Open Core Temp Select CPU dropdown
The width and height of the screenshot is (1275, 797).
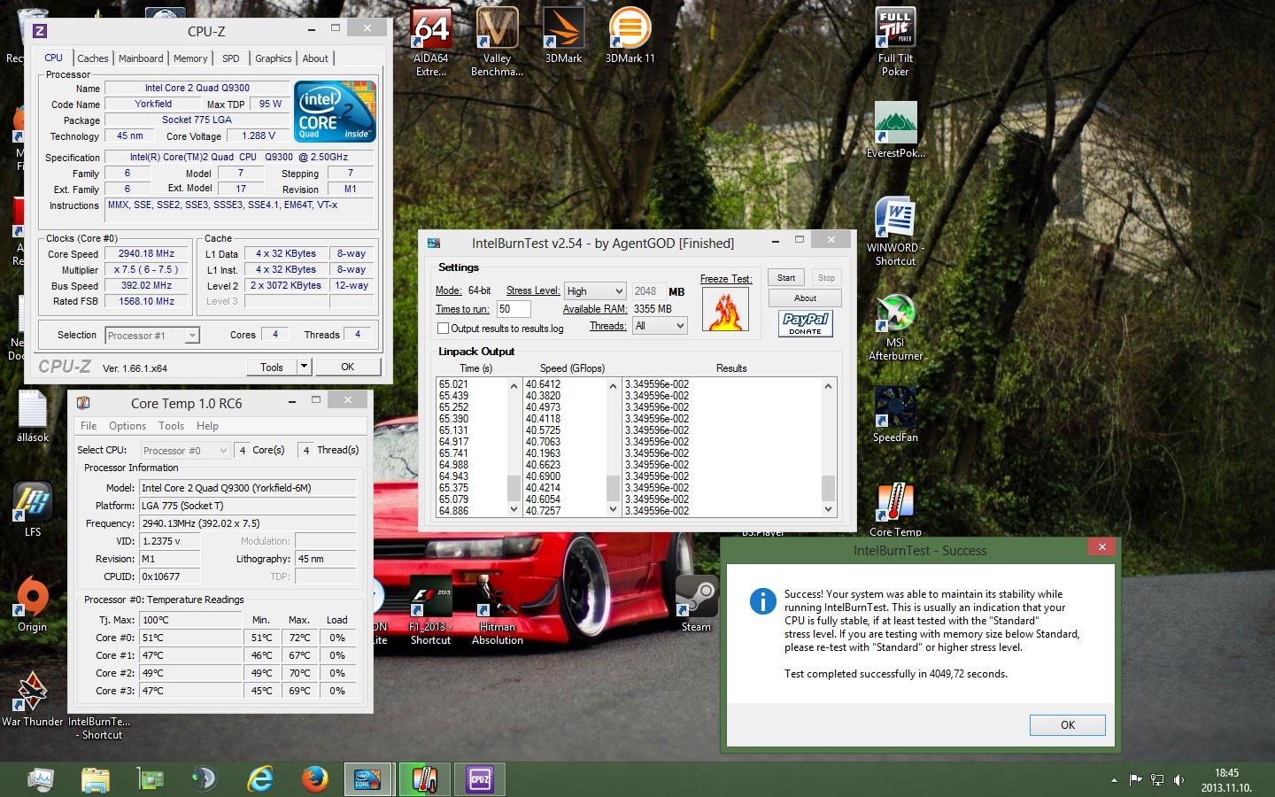click(185, 450)
